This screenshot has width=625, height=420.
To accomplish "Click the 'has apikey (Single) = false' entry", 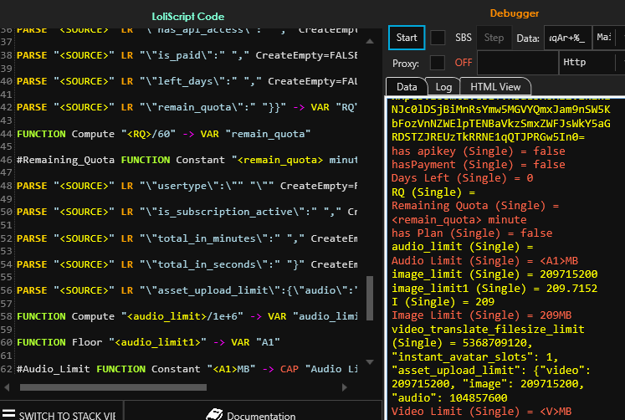I will [479, 151].
